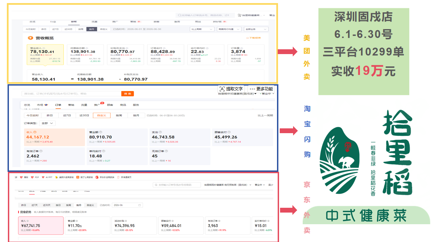
Task: Click help icon beside 单均实付 card
Action: pyautogui.click(x=104, y=151)
